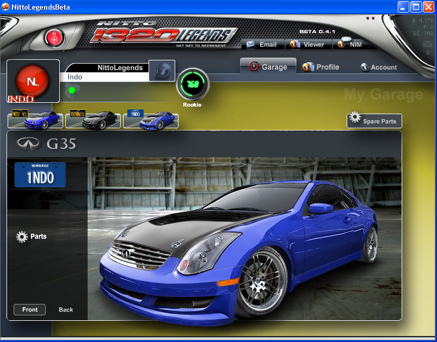Open Spare Parts inventory
The width and height of the screenshot is (437, 342).
coord(374,121)
